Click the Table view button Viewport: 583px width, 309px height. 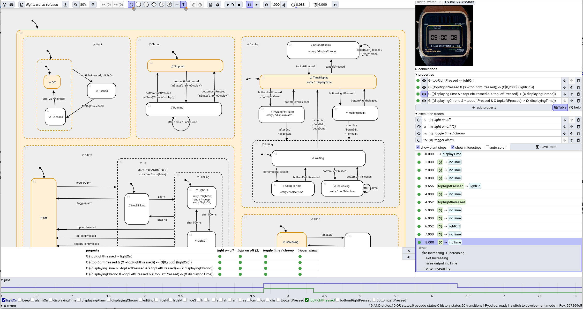[560, 107]
